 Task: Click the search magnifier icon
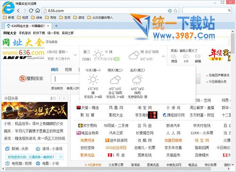click(229, 10)
